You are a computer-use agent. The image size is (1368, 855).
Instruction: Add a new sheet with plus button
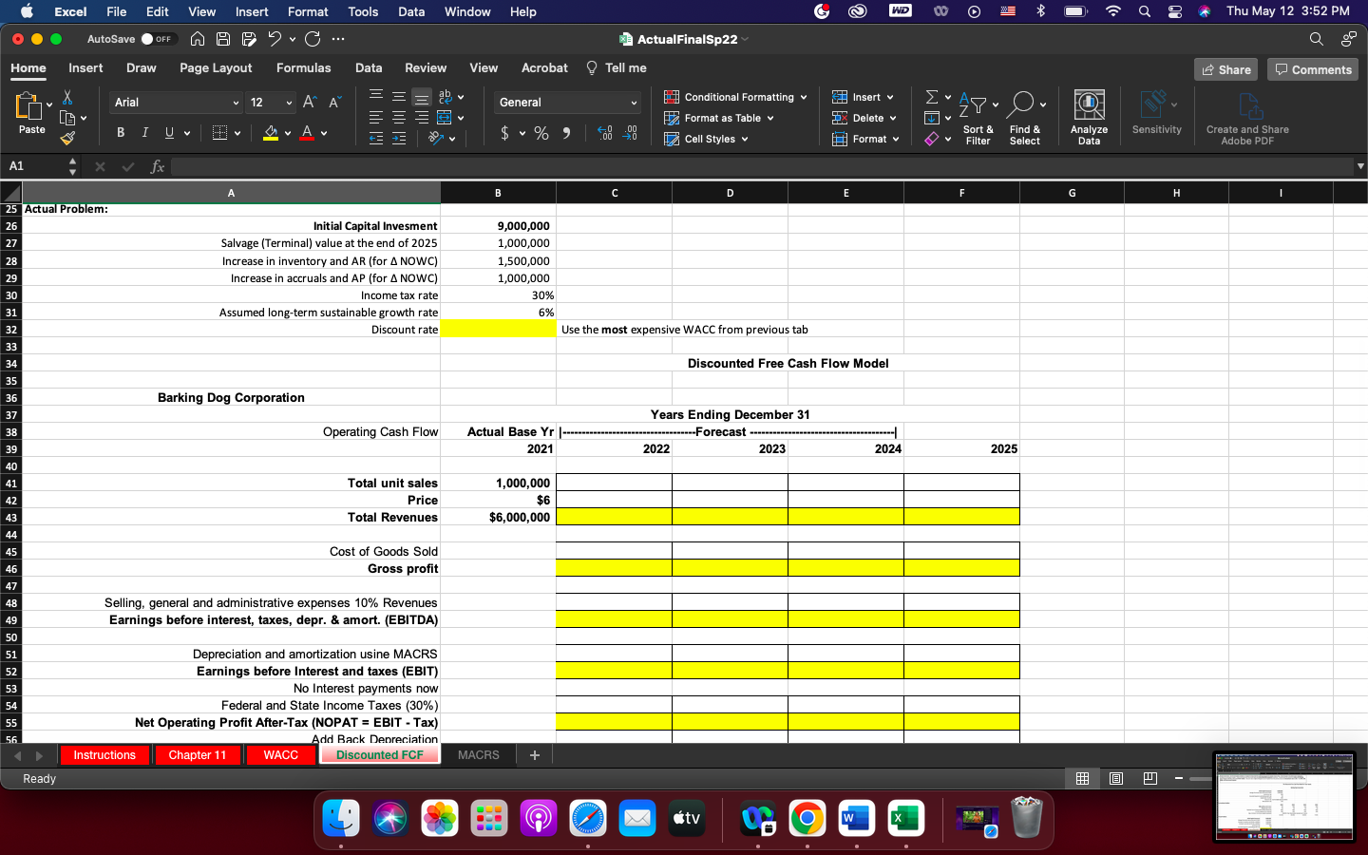click(534, 755)
